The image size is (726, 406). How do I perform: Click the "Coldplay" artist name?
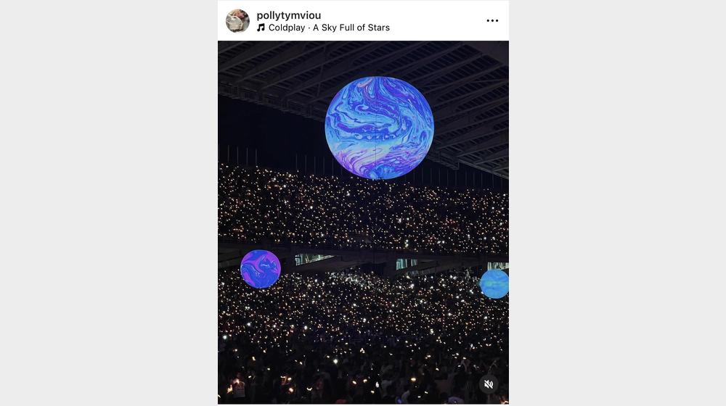point(287,28)
